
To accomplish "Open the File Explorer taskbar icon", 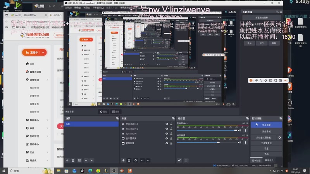I will tap(59, 171).
